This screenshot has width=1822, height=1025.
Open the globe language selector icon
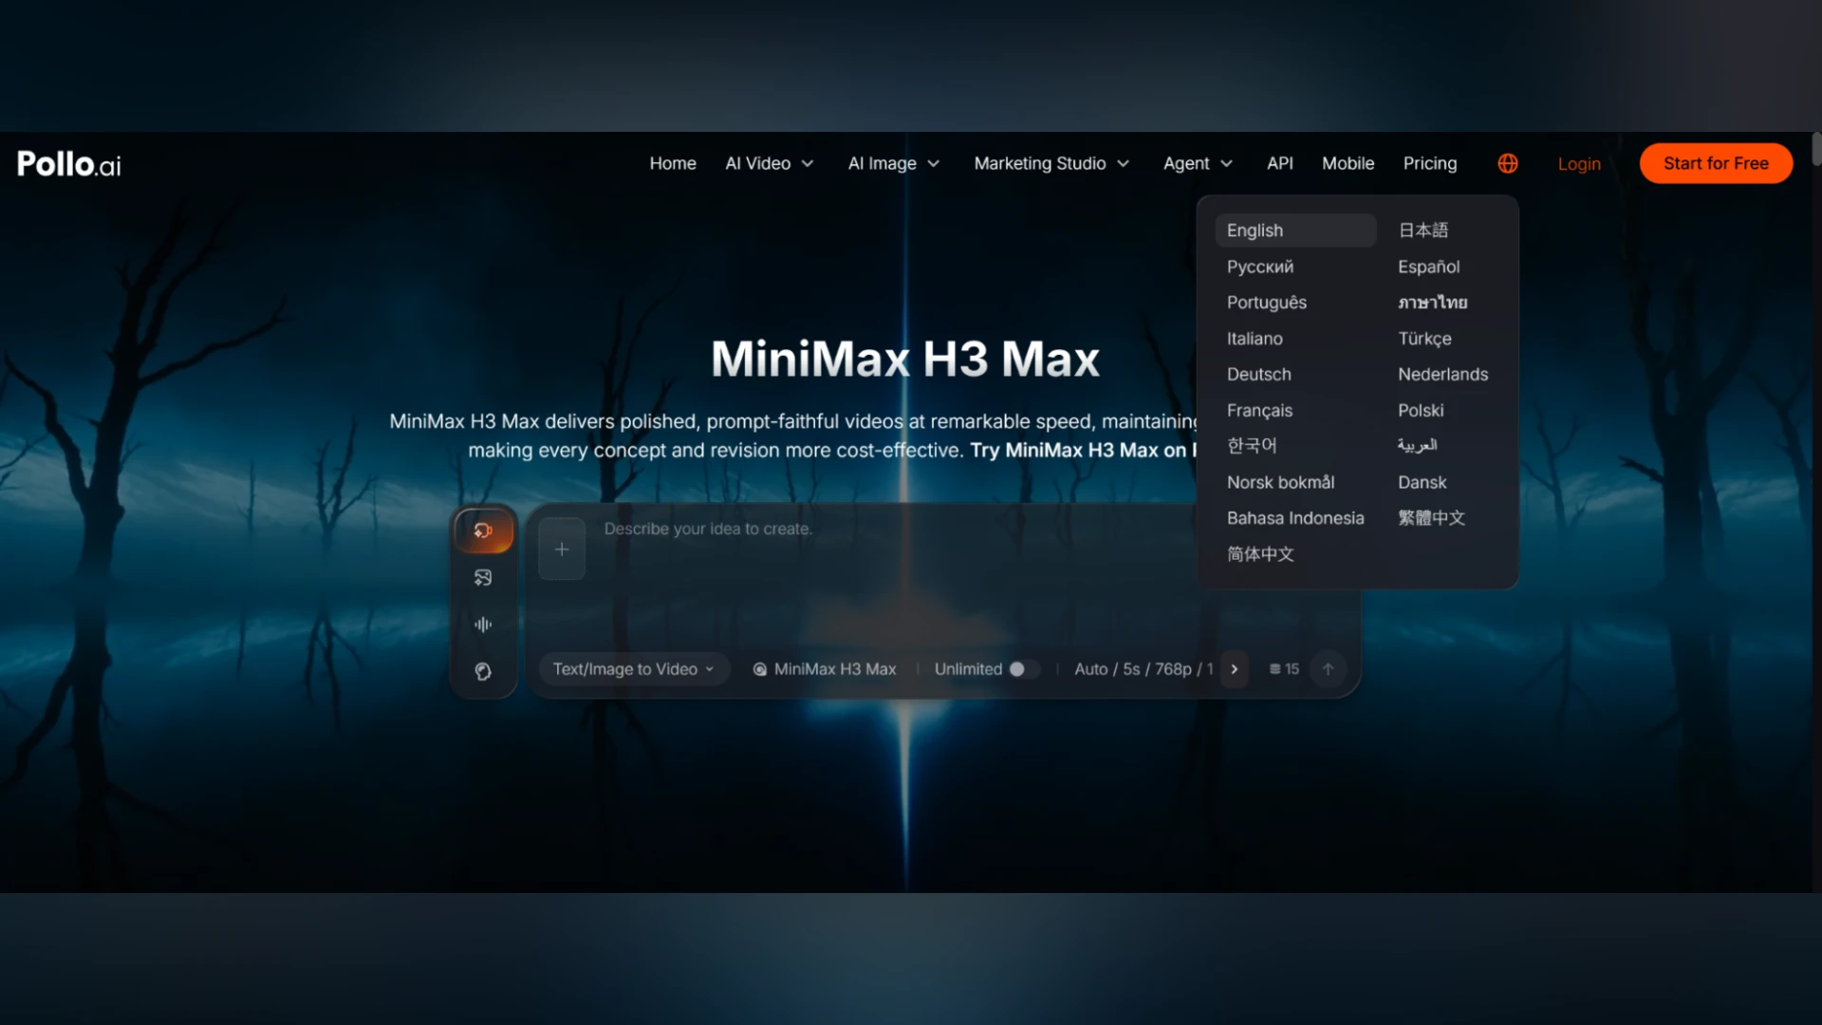1507,163
